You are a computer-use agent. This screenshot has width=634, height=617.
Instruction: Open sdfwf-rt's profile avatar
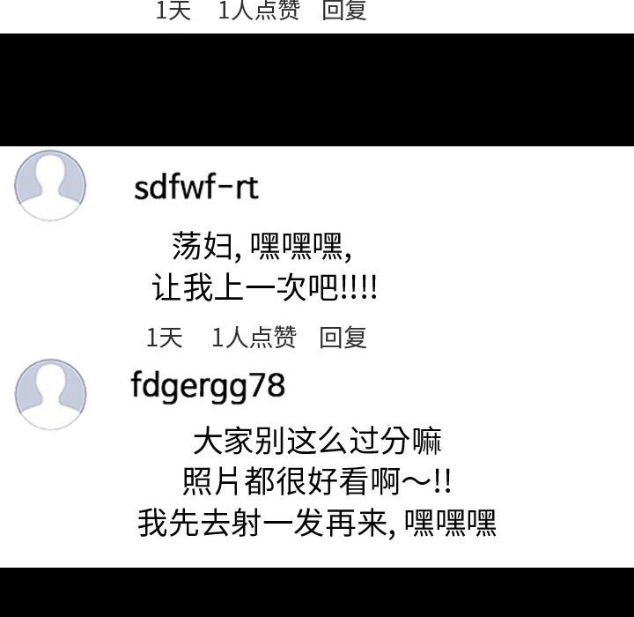[x=50, y=185]
